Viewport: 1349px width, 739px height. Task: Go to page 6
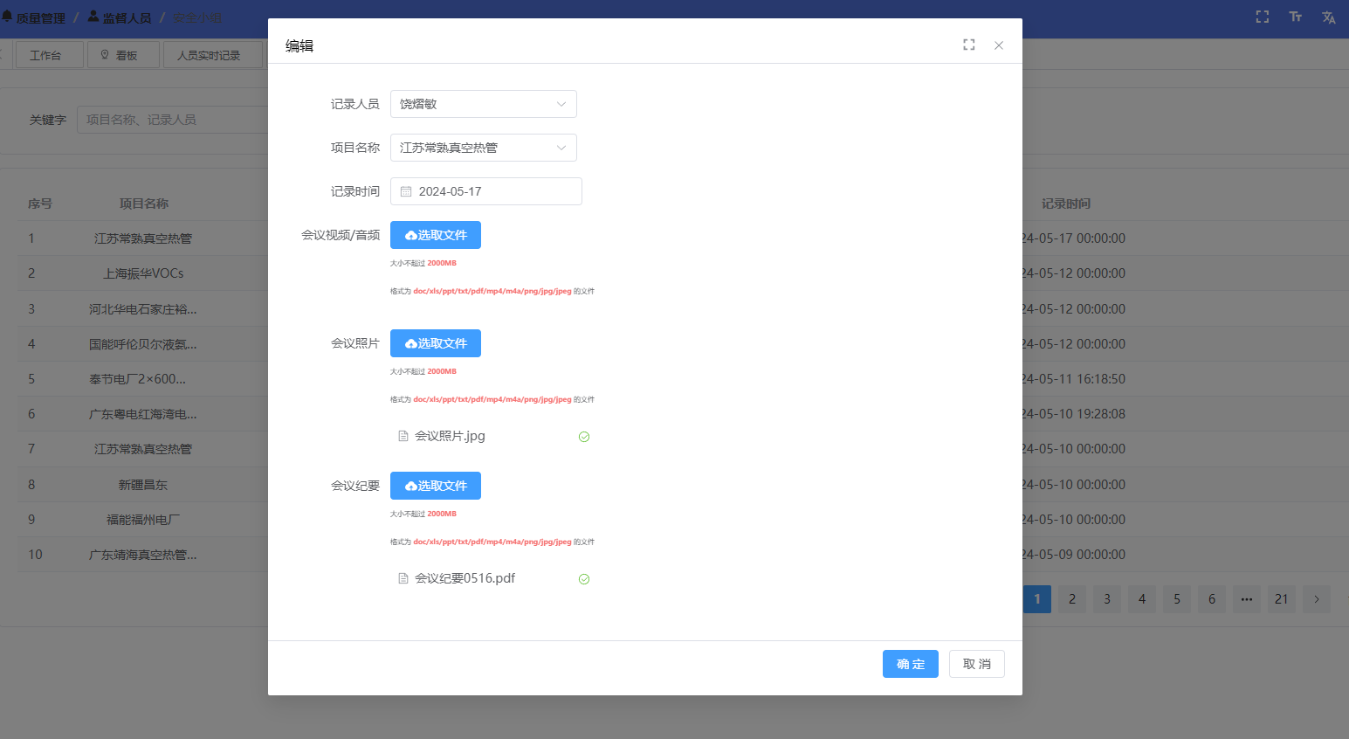(x=1212, y=599)
